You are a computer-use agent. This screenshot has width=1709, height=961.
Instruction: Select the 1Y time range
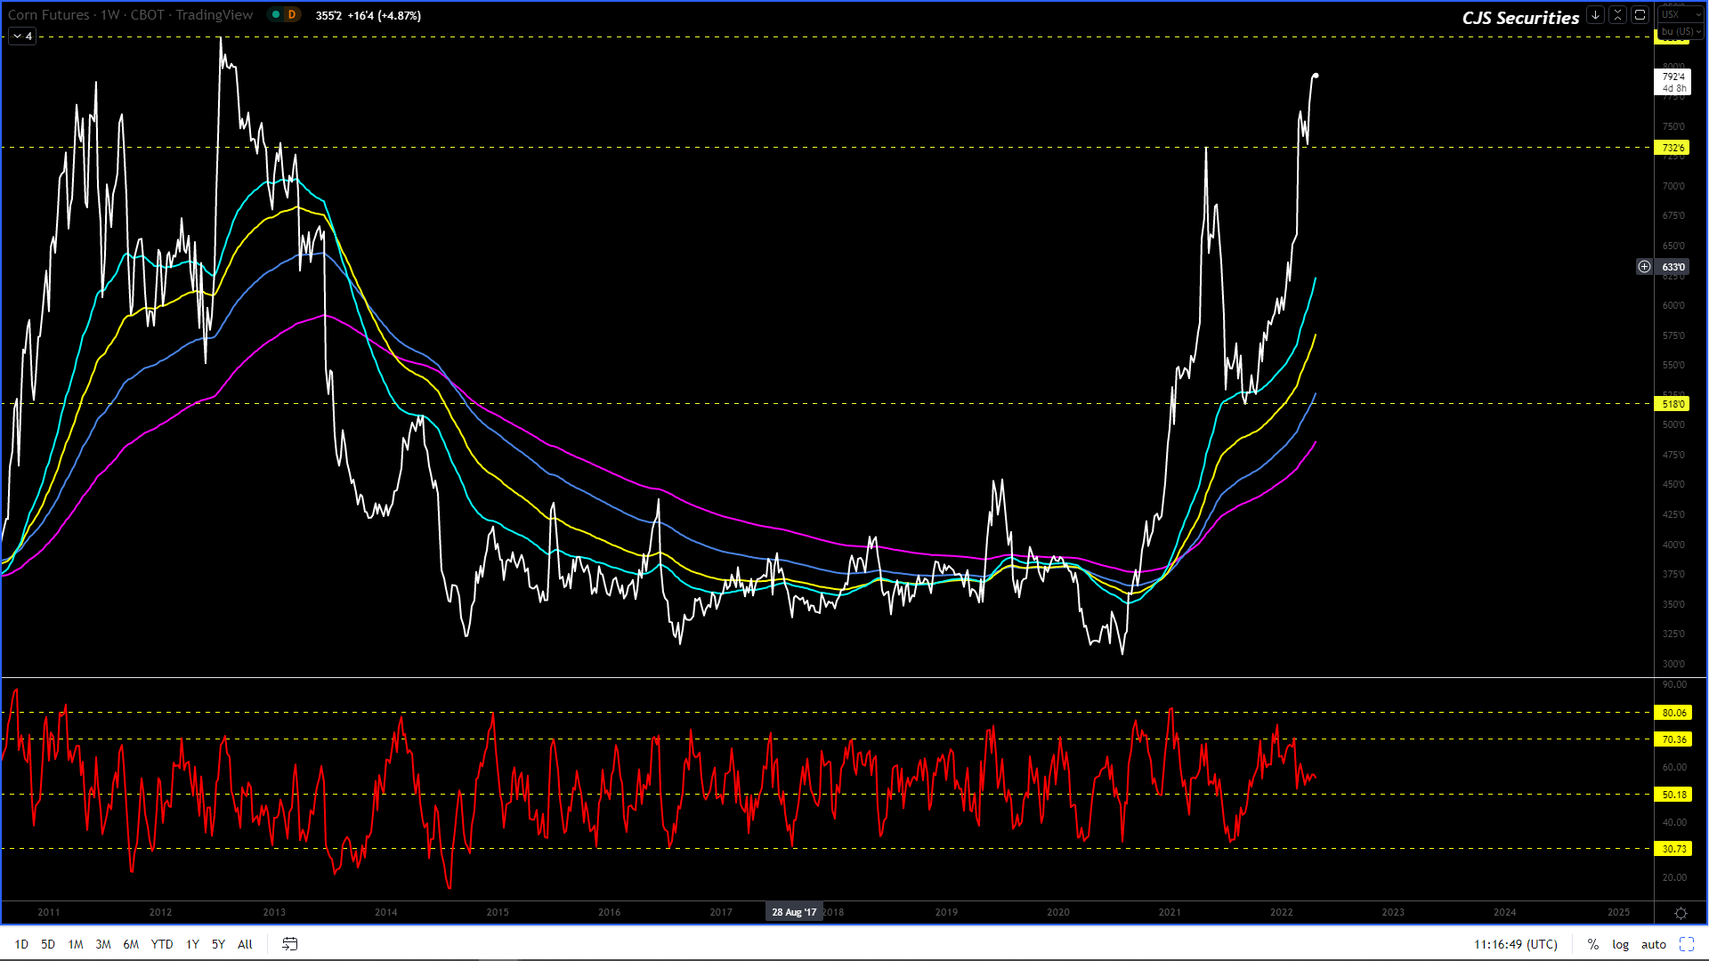(192, 944)
